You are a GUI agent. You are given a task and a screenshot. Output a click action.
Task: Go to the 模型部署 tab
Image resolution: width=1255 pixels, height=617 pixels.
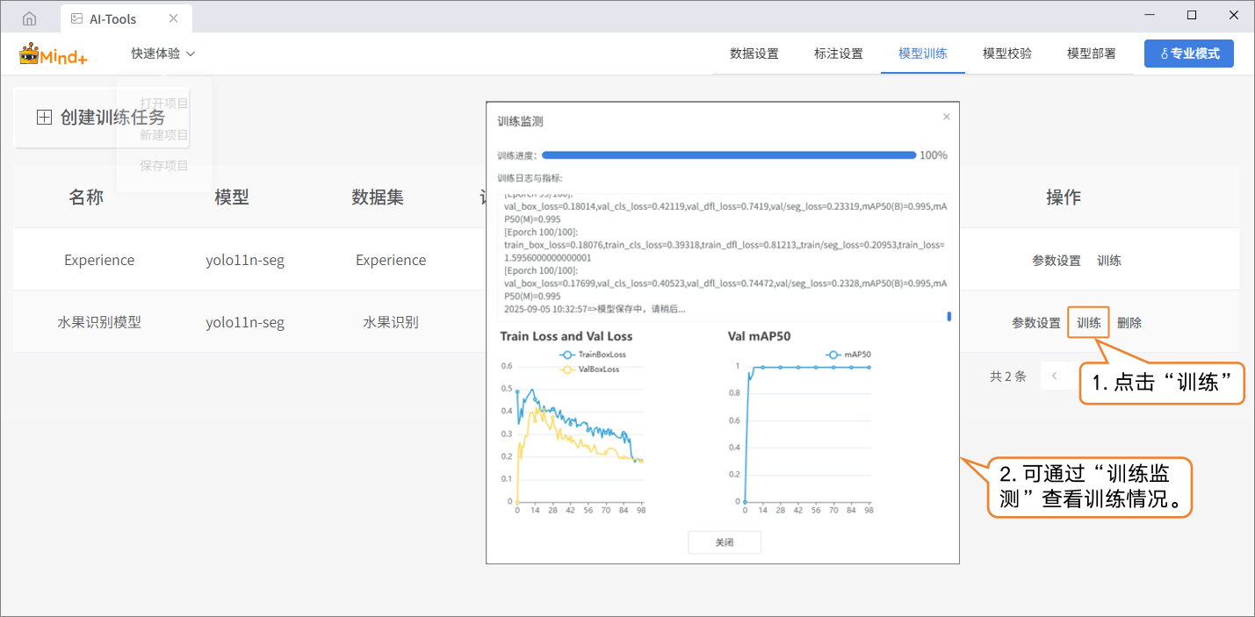(x=1091, y=54)
